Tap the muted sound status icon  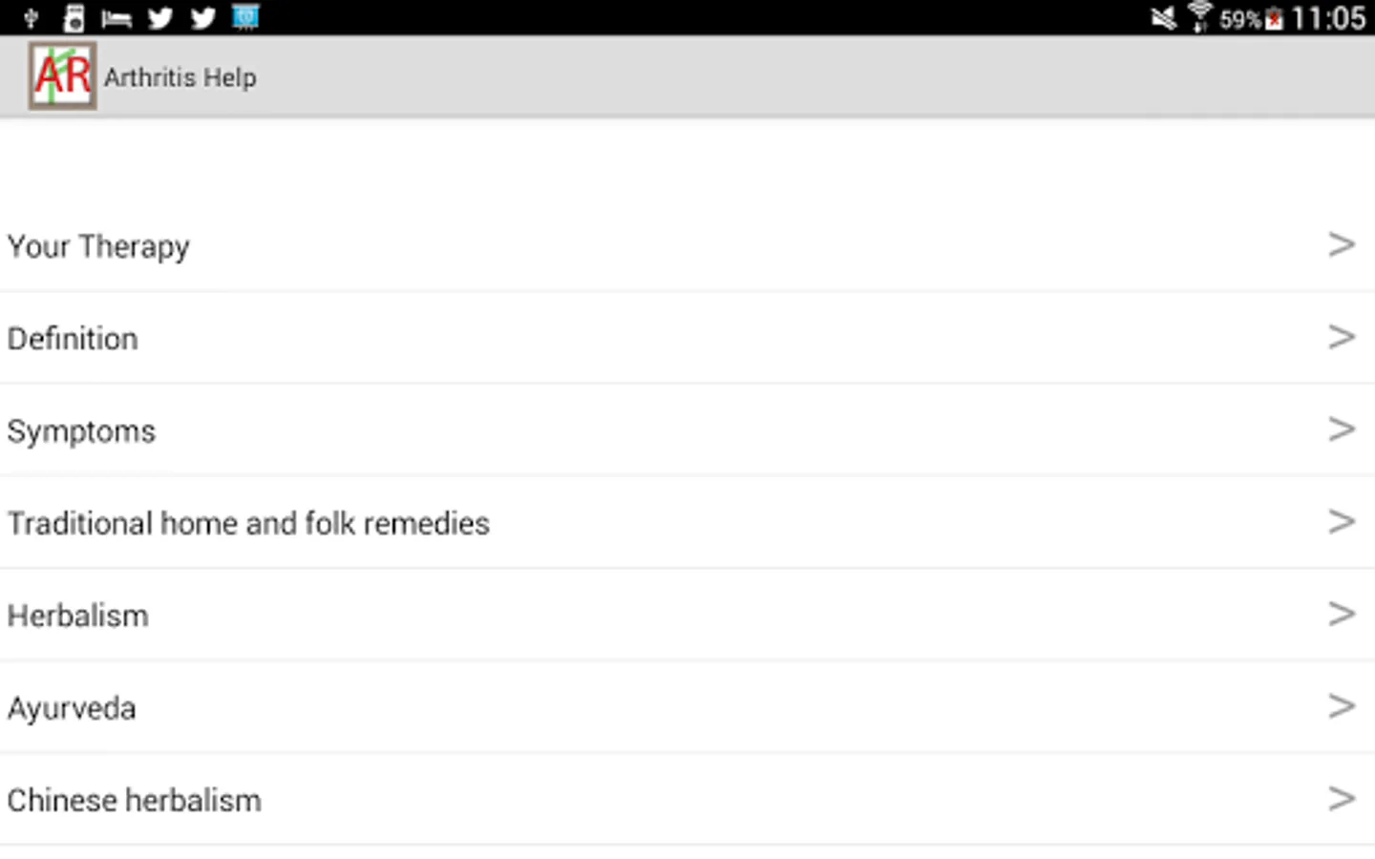1163,18
